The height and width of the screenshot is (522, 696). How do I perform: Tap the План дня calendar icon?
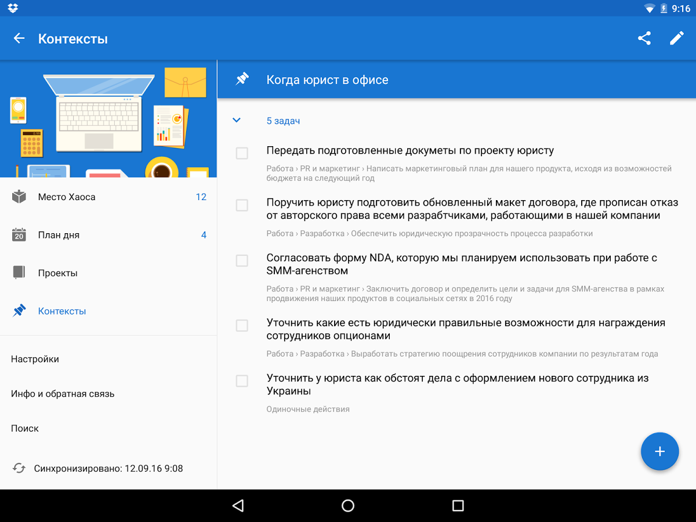point(19,235)
